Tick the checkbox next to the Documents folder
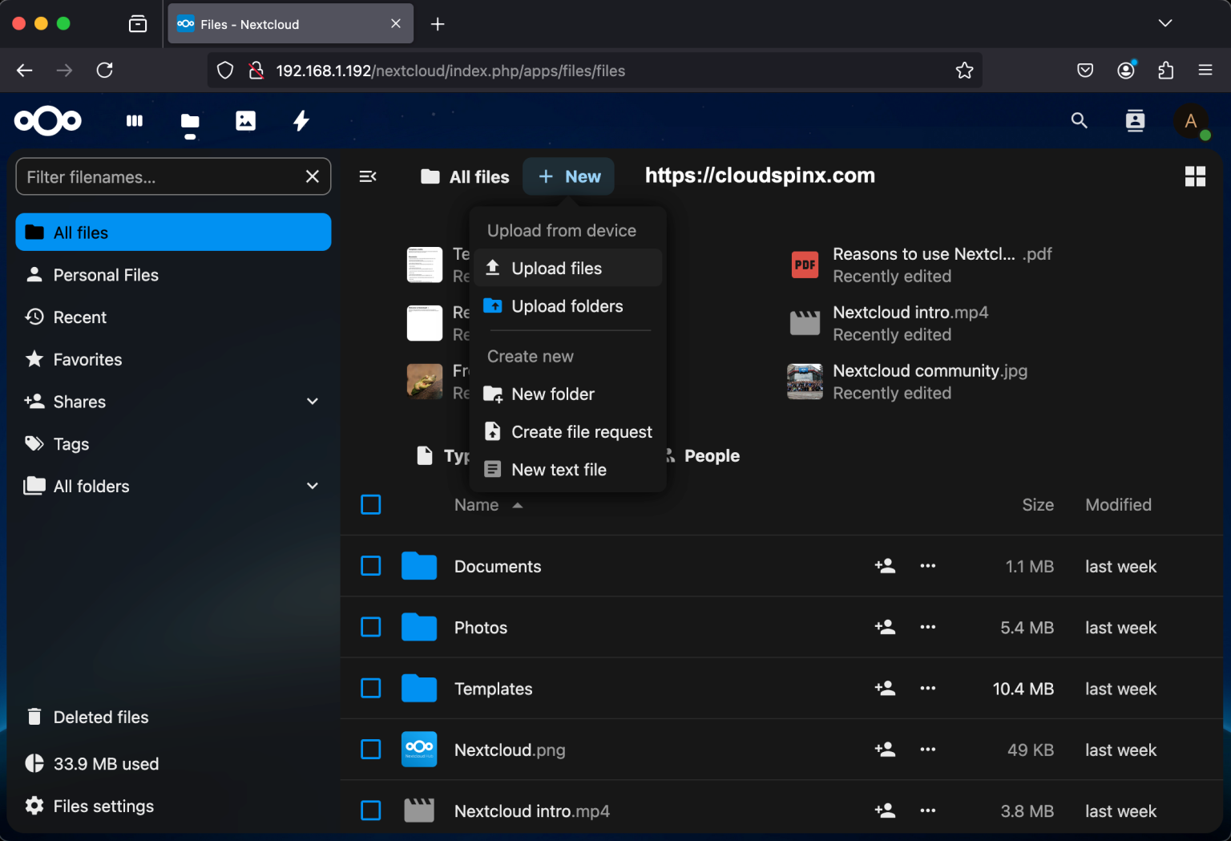The height and width of the screenshot is (841, 1231). pos(371,566)
